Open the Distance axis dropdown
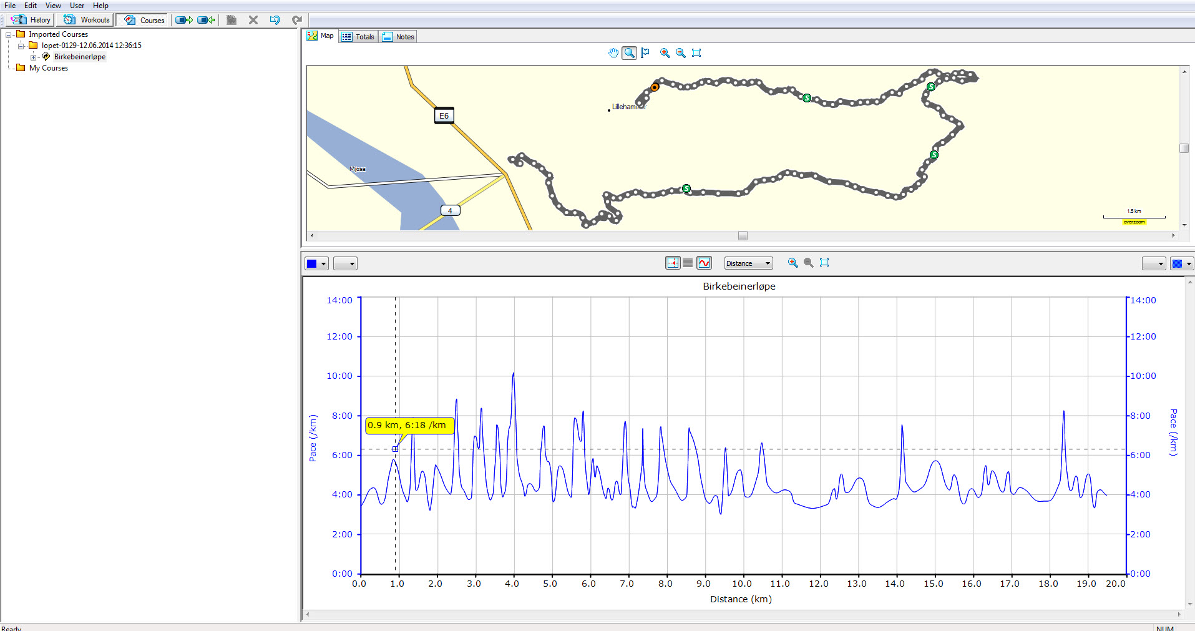 (x=748, y=263)
